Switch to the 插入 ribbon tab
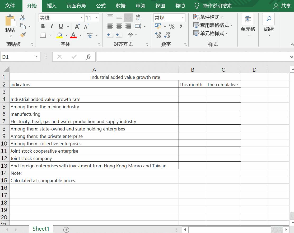Viewport: 294px width, 233px height. point(52,6)
